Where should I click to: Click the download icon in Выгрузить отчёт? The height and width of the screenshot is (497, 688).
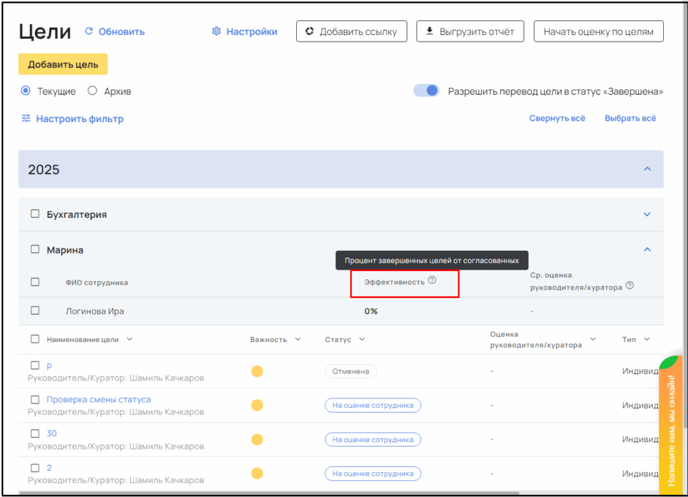[430, 32]
